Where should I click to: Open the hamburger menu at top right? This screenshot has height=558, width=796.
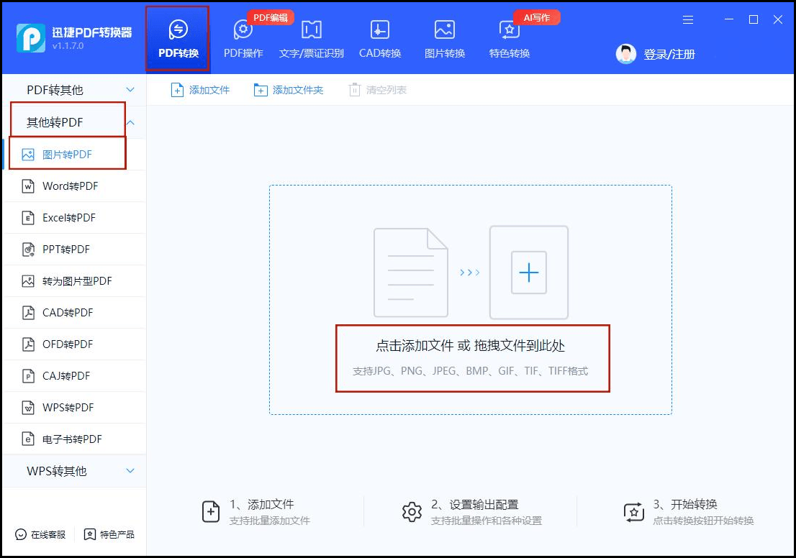pos(688,20)
